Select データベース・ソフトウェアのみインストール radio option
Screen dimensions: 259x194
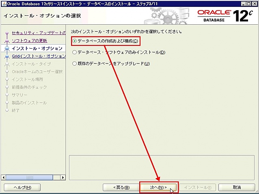pos(75,52)
